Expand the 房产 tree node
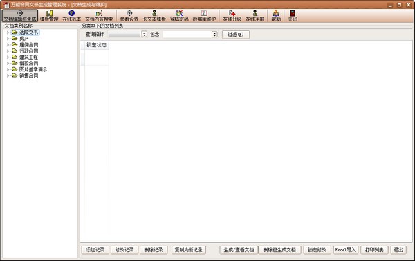This screenshot has width=415, height=261. coord(8,39)
